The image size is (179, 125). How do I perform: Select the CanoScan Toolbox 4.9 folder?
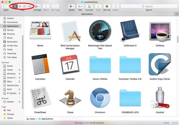coord(130,65)
